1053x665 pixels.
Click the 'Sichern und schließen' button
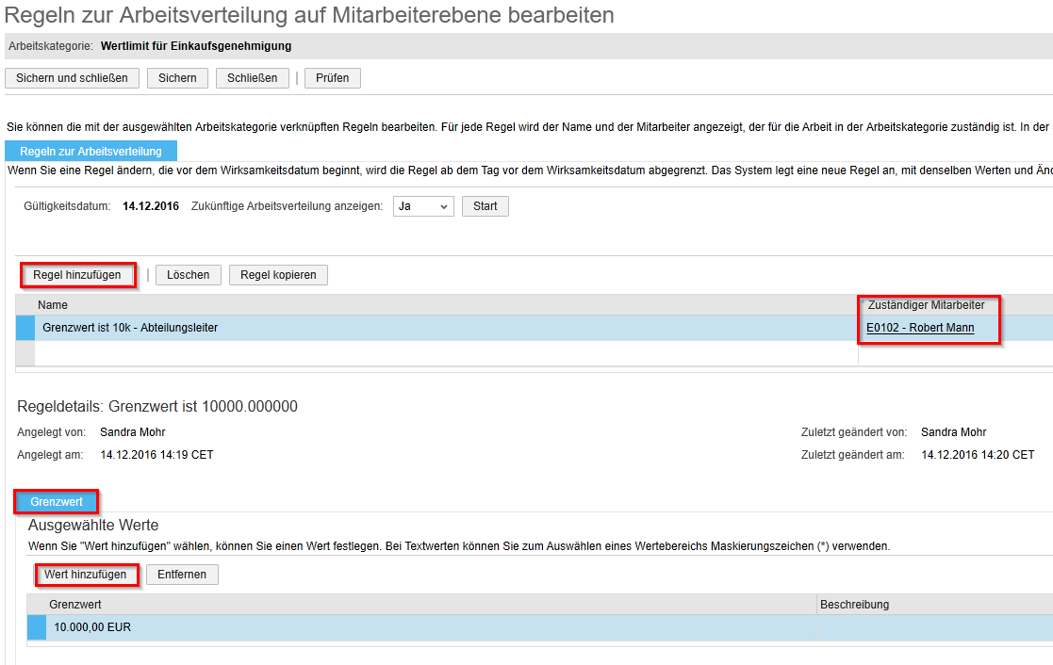[72, 78]
